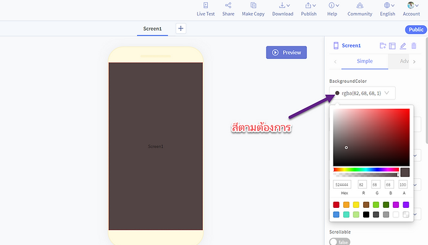Rename Screen1 with the pencil icon
428x245 pixels.
tap(403, 46)
